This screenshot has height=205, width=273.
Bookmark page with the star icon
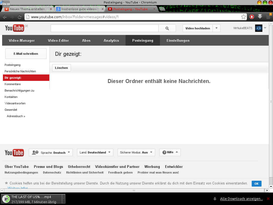(243, 17)
